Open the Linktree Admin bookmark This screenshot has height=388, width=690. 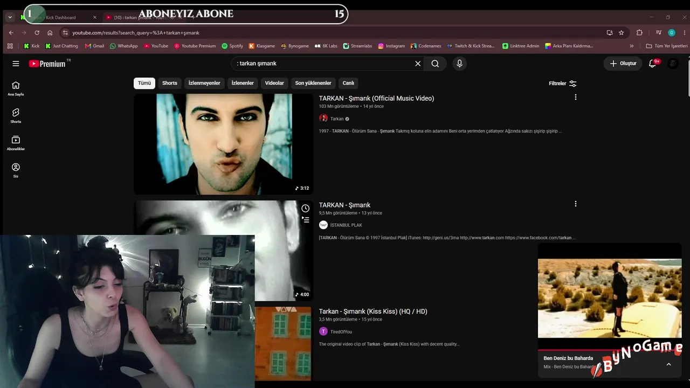tap(521, 46)
